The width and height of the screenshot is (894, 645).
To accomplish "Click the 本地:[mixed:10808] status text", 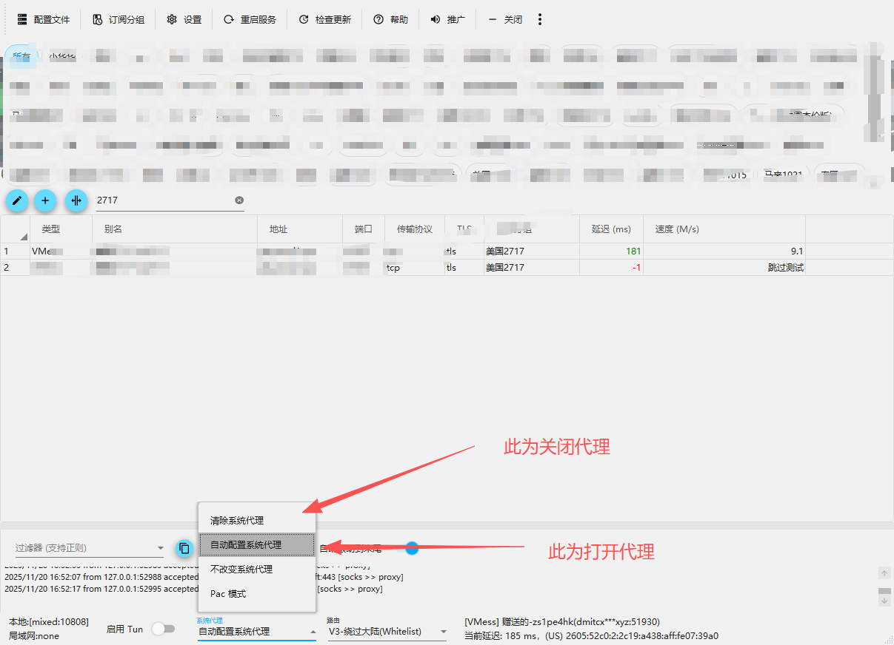I will [x=49, y=622].
